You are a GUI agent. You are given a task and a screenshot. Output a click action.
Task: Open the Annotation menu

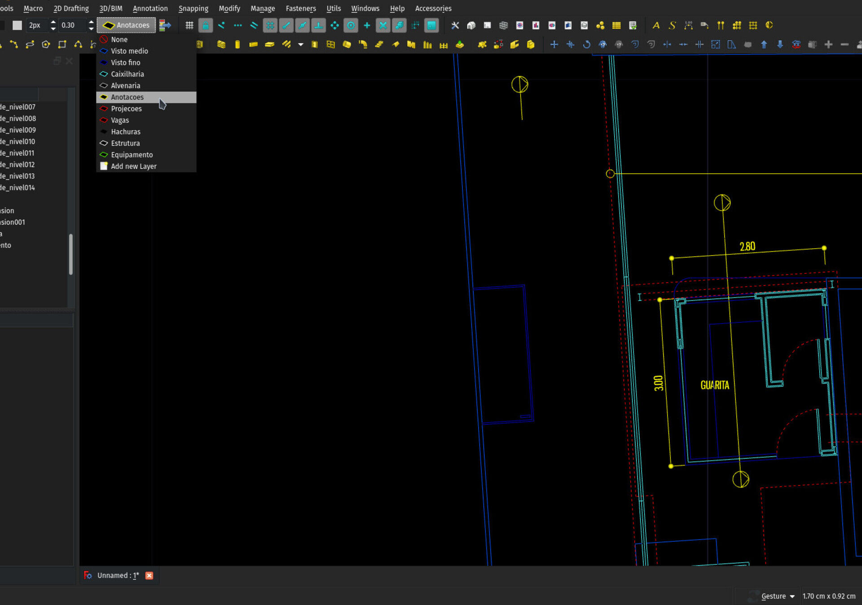[150, 9]
